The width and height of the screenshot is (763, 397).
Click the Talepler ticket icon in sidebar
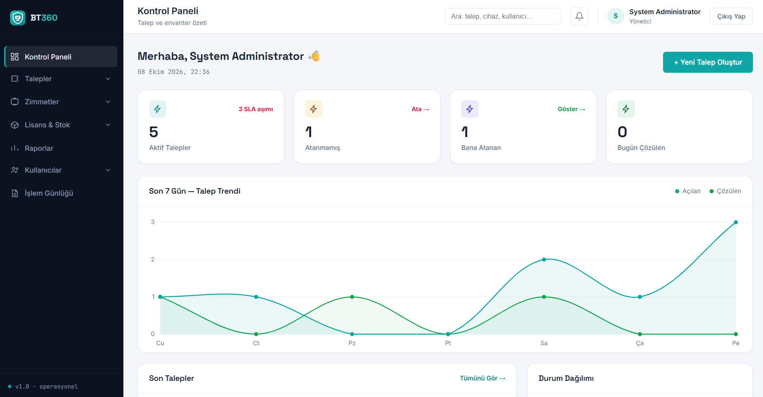click(15, 79)
